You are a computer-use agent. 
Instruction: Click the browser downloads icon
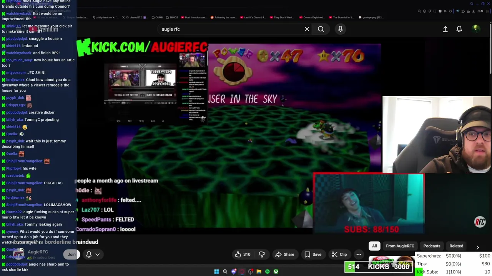coord(474,11)
